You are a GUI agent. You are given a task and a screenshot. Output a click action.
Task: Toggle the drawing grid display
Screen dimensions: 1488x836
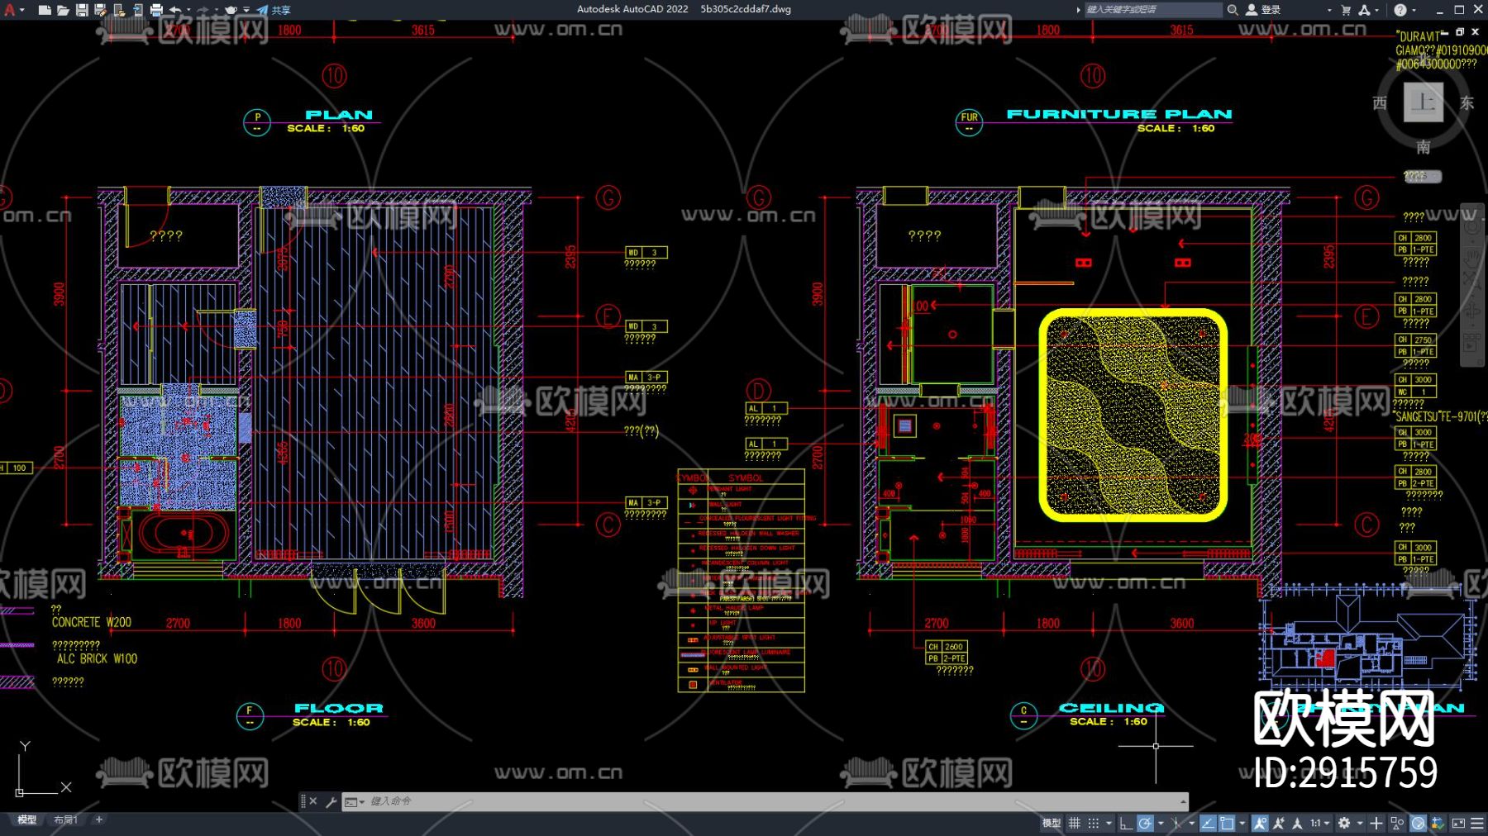coord(1075,823)
